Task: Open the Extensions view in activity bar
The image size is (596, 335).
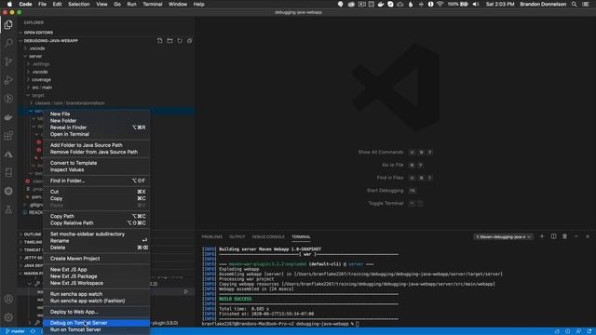Action: (x=8, y=136)
